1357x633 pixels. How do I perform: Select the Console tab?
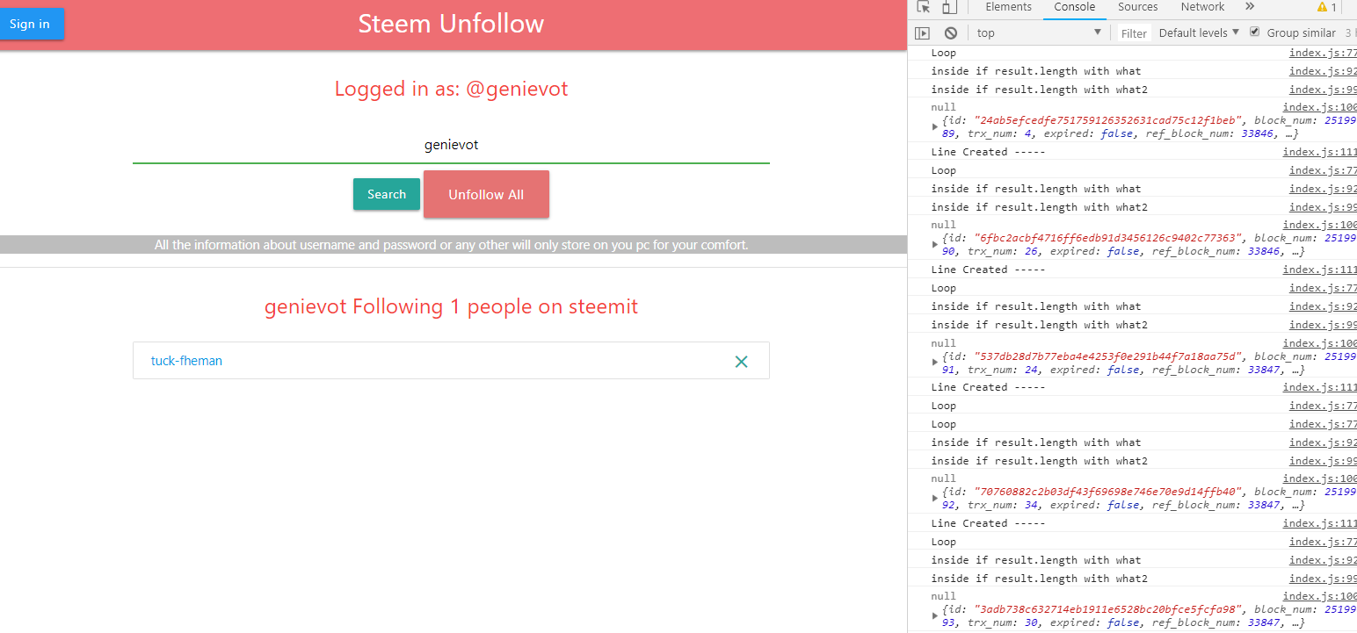point(1074,7)
